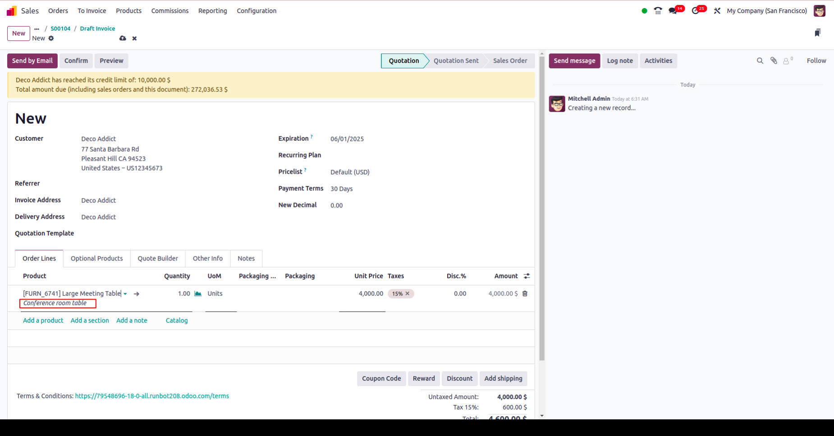The width and height of the screenshot is (834, 436).
Task: Click Add a note
Action: (x=132, y=320)
